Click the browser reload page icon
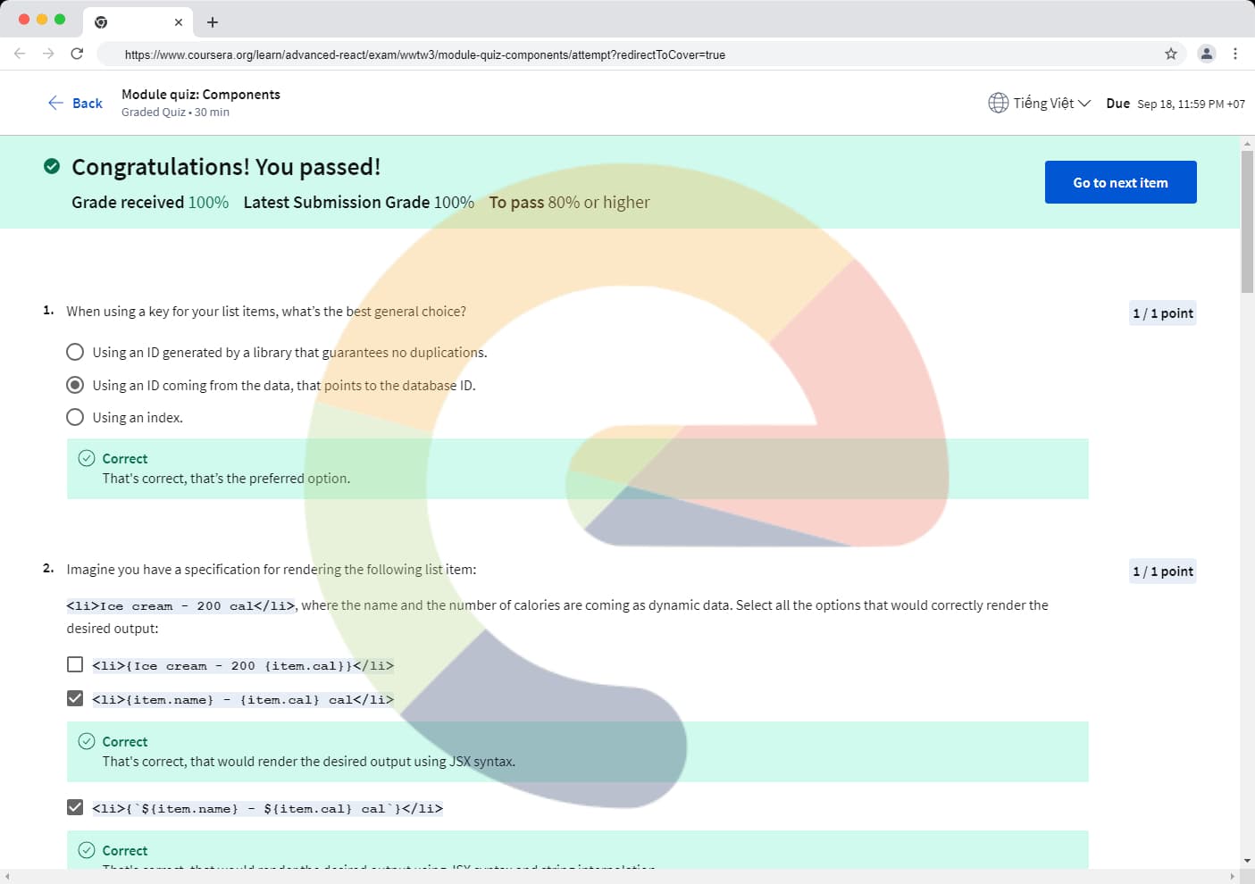Image resolution: width=1255 pixels, height=884 pixels. click(77, 54)
